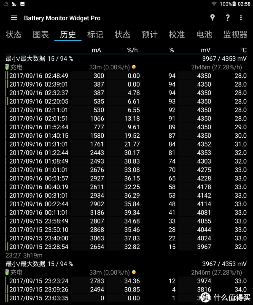Image resolution: width=253 pixels, height=305 pixels.
Task: Select the 2017/09/16 01:31:01 history row
Action: click(126, 144)
